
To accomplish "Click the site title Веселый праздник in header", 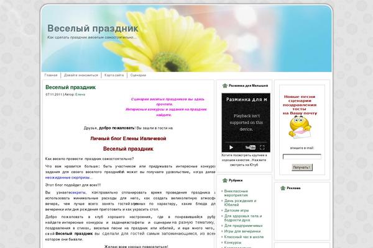I will pos(93,29).
